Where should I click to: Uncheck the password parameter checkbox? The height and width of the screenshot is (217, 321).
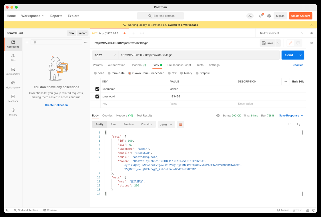coord(97,97)
